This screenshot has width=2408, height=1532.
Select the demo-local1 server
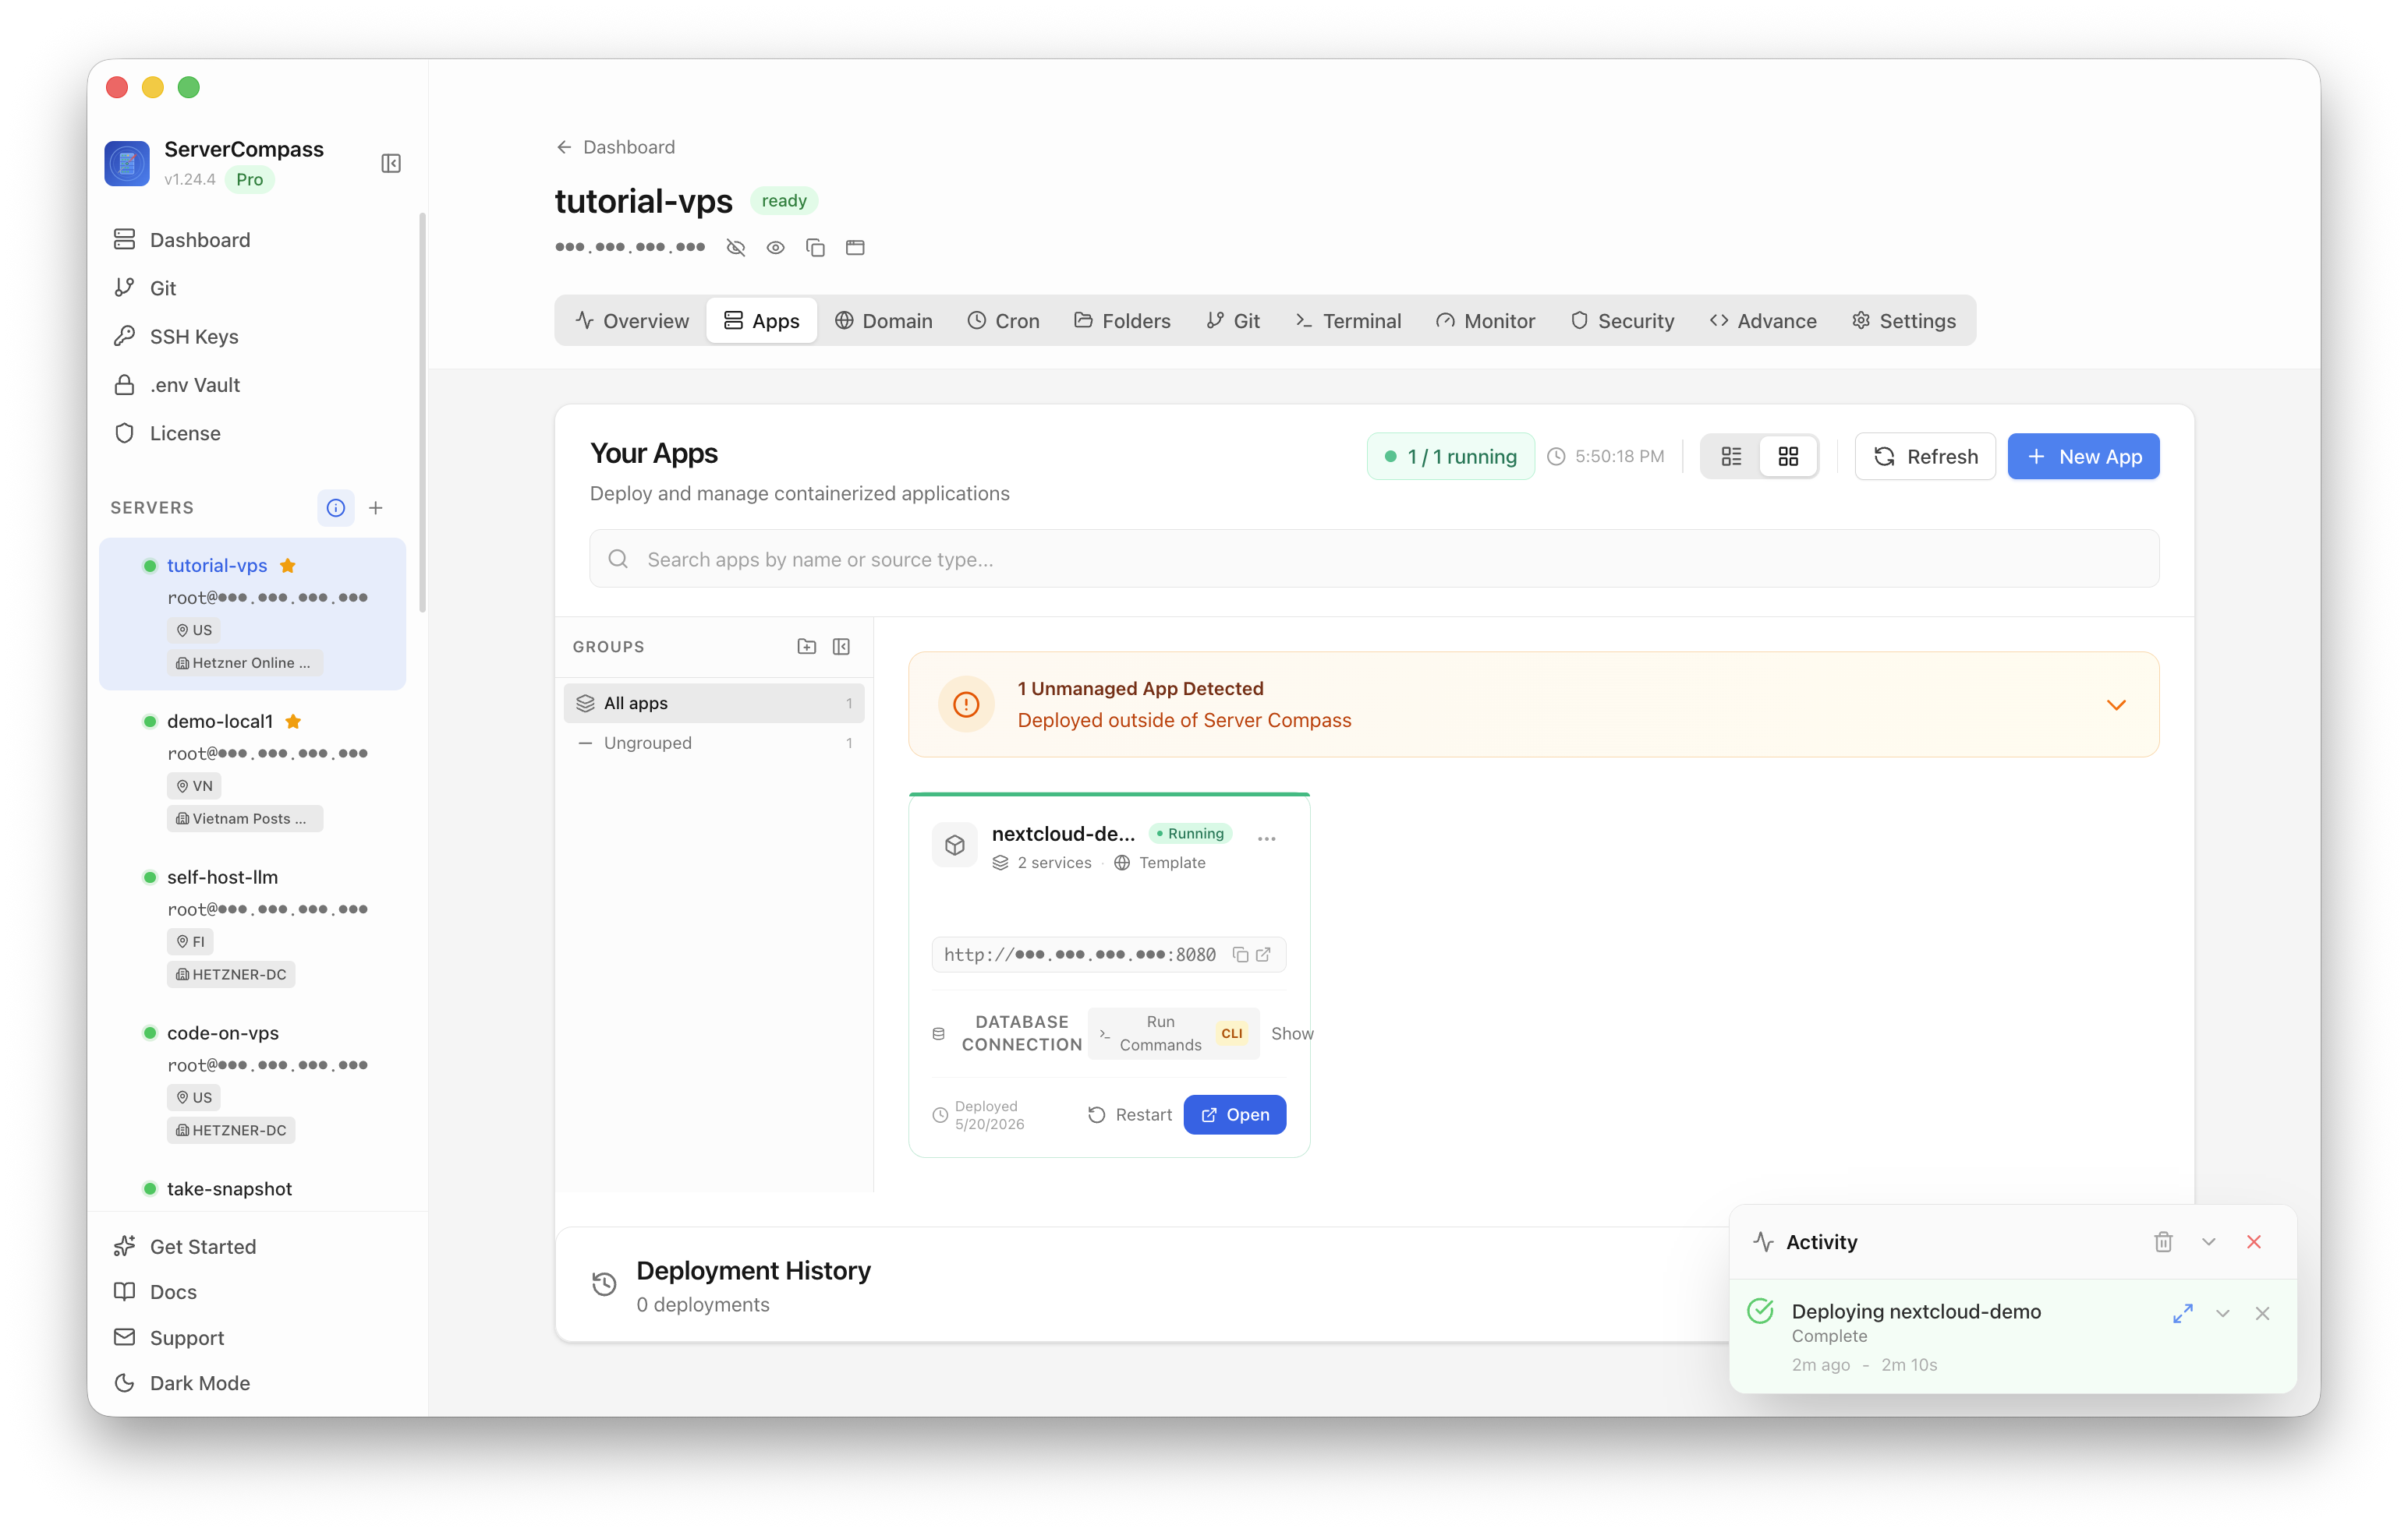point(253,769)
